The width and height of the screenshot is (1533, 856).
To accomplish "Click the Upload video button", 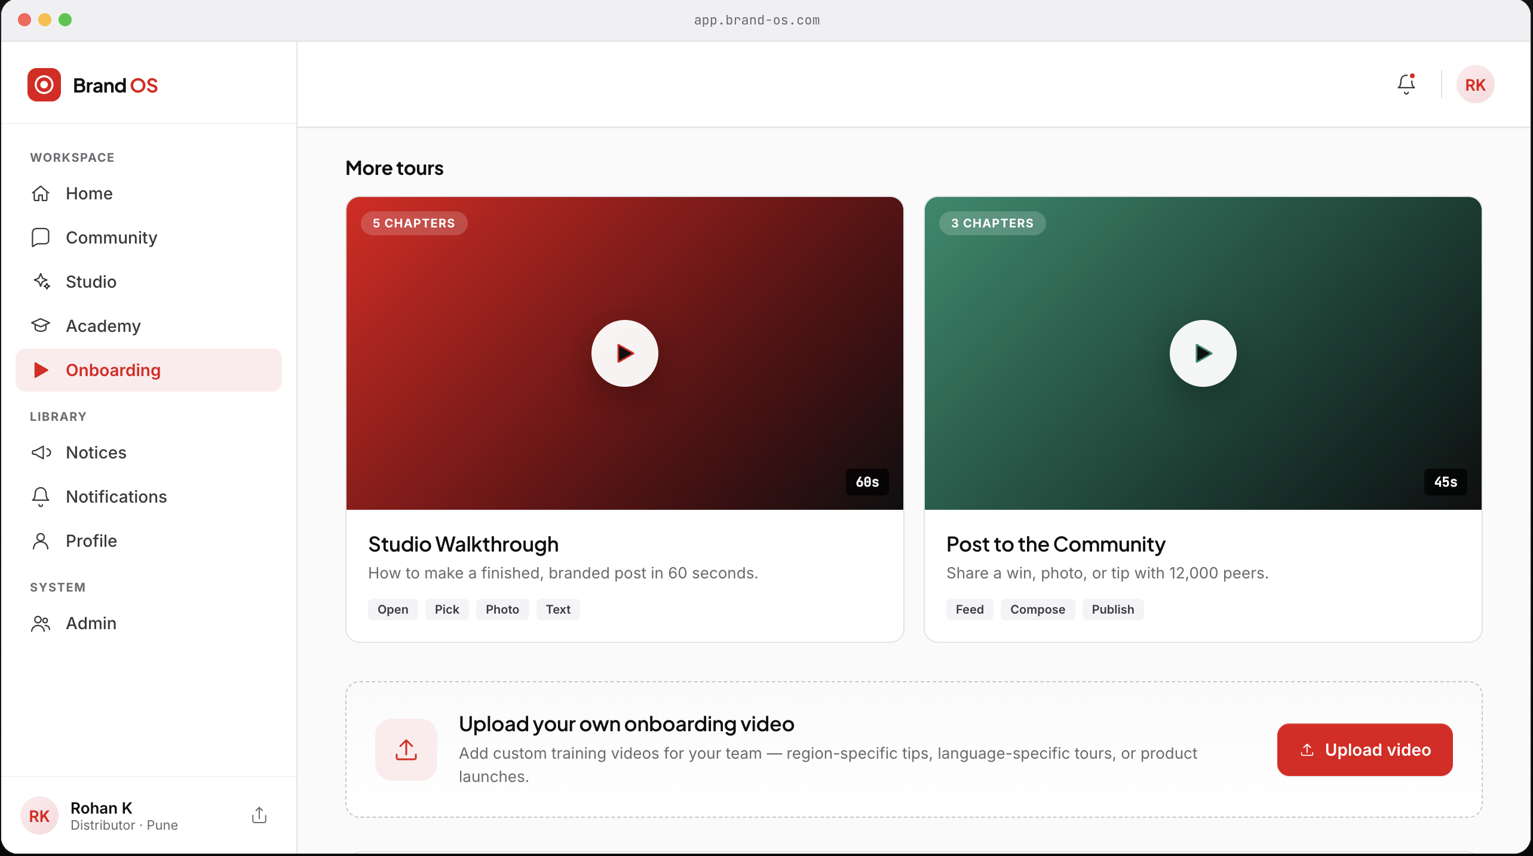I will click(1365, 750).
